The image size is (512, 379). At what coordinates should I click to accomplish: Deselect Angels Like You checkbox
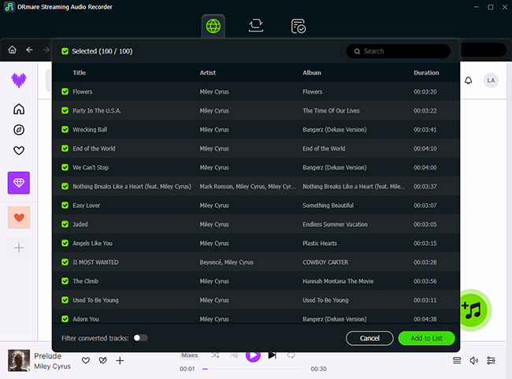(65, 243)
